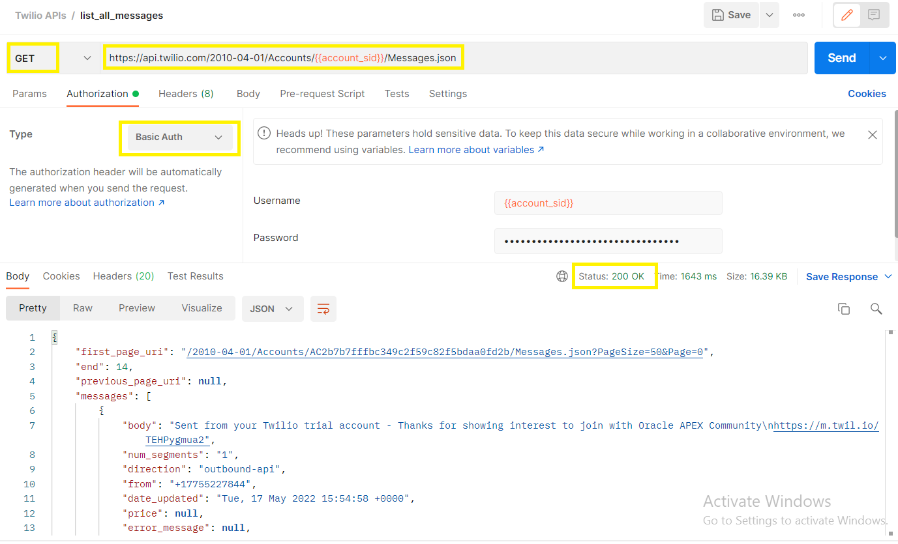Open the response Cookies tab
This screenshot has height=544, width=898.
point(61,276)
